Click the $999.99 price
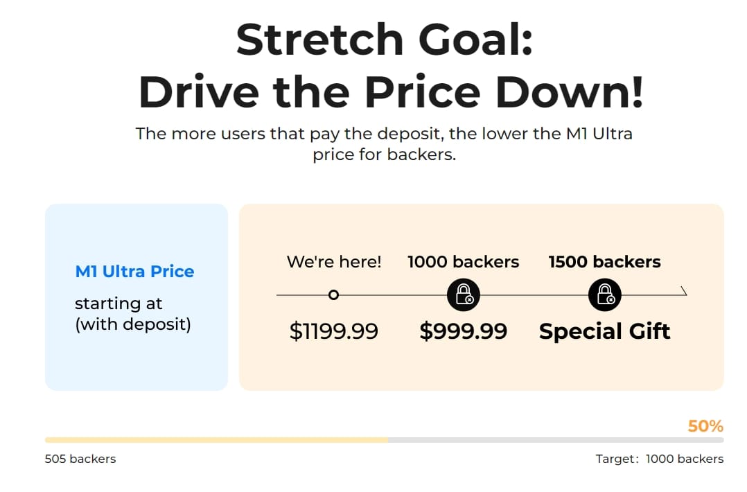 (463, 331)
